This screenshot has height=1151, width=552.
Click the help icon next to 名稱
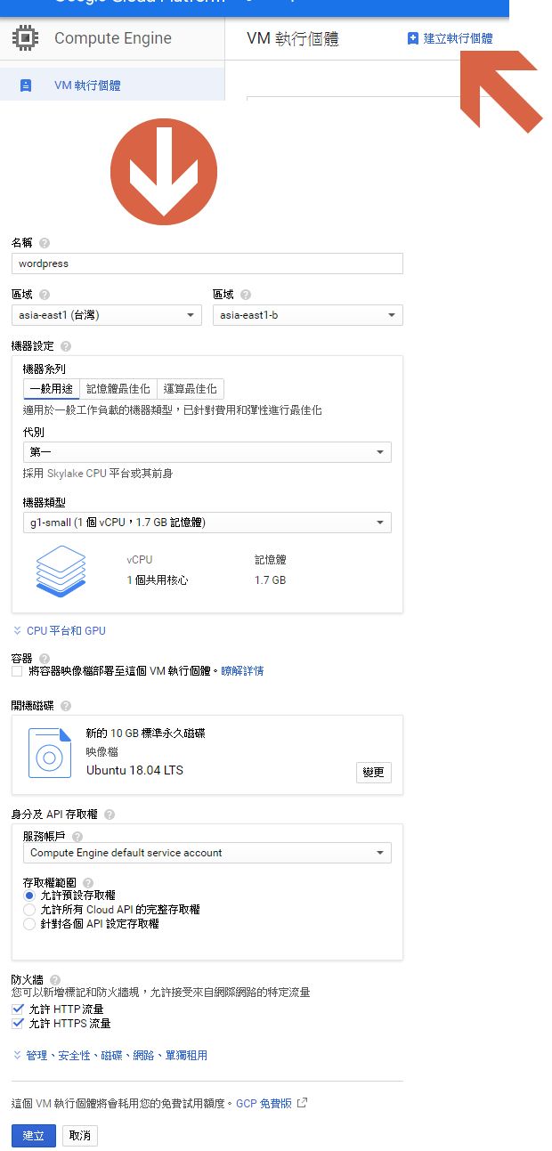[x=45, y=242]
